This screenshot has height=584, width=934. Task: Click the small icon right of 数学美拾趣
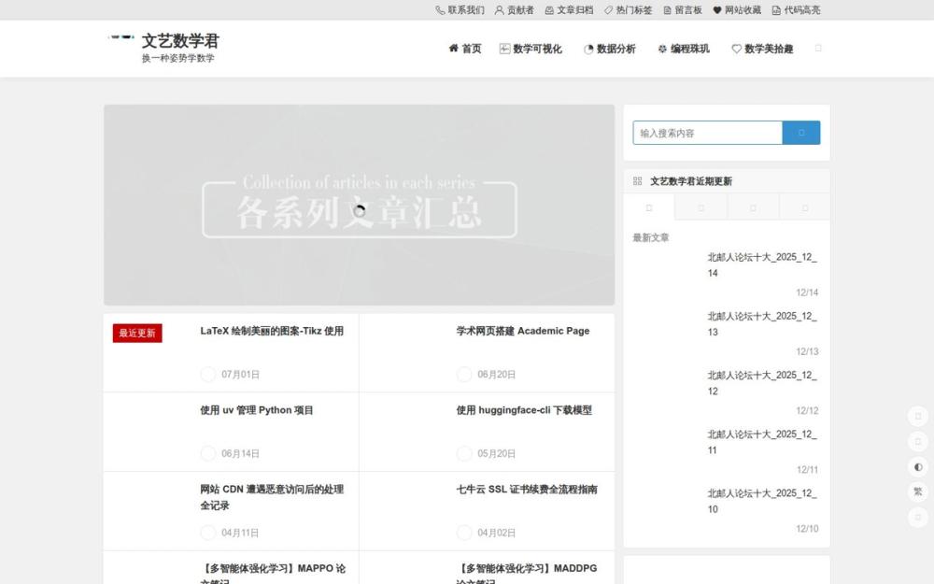pos(818,49)
